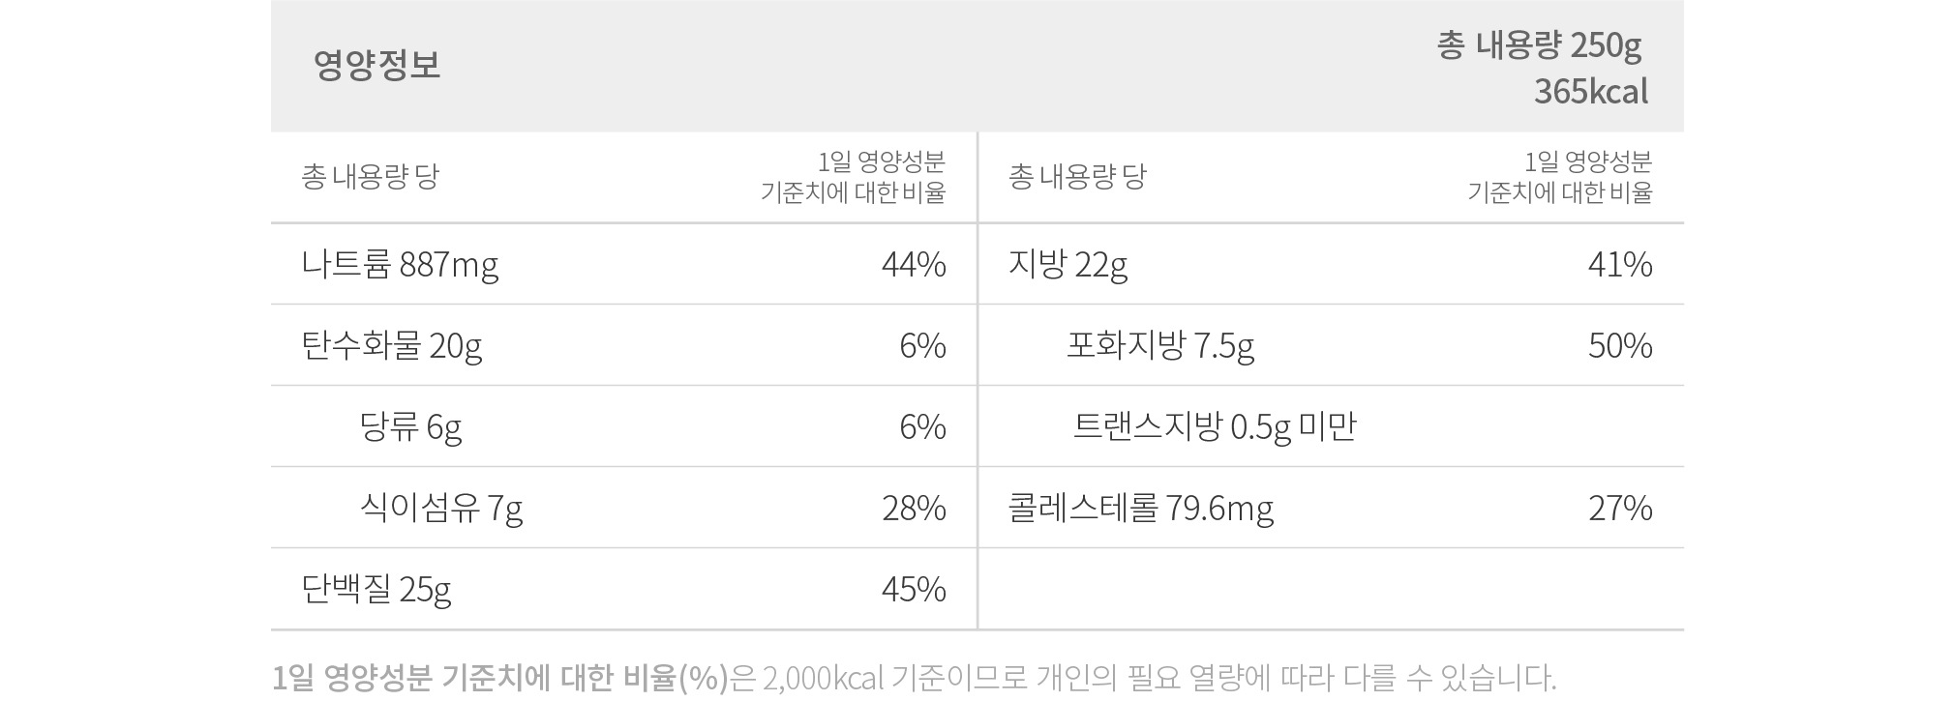Click the 45% protein percentage

(914, 589)
